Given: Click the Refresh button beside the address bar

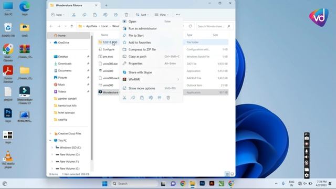Looking at the screenshot, I should pyautogui.click(x=190, y=26).
